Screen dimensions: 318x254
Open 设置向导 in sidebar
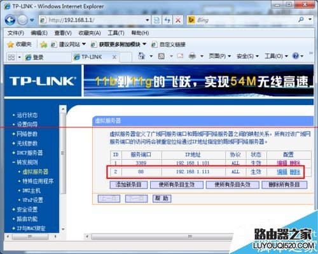click(x=27, y=124)
